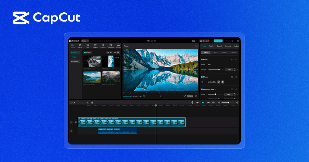Click the cyan Export button
This screenshot has height=162, width=309.
(218, 41)
